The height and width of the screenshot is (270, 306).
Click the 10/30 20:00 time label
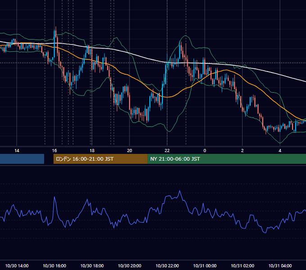coord(130,265)
